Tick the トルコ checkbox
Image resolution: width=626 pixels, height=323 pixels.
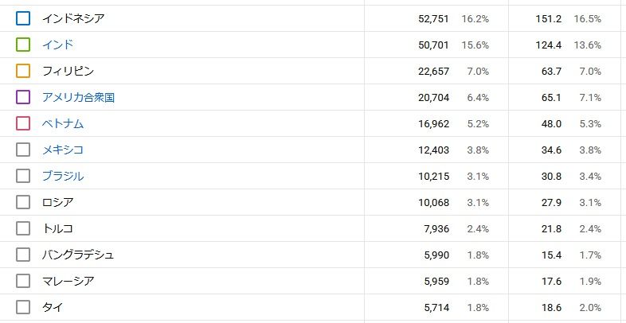[23, 228]
